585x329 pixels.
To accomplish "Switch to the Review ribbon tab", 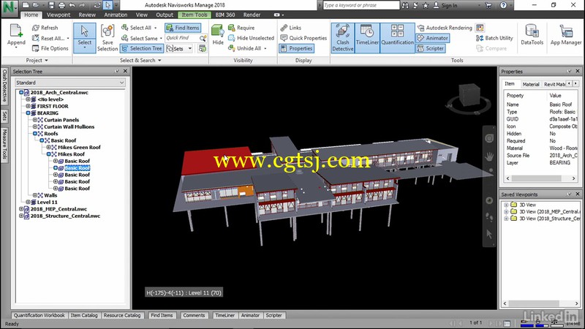I will click(87, 15).
